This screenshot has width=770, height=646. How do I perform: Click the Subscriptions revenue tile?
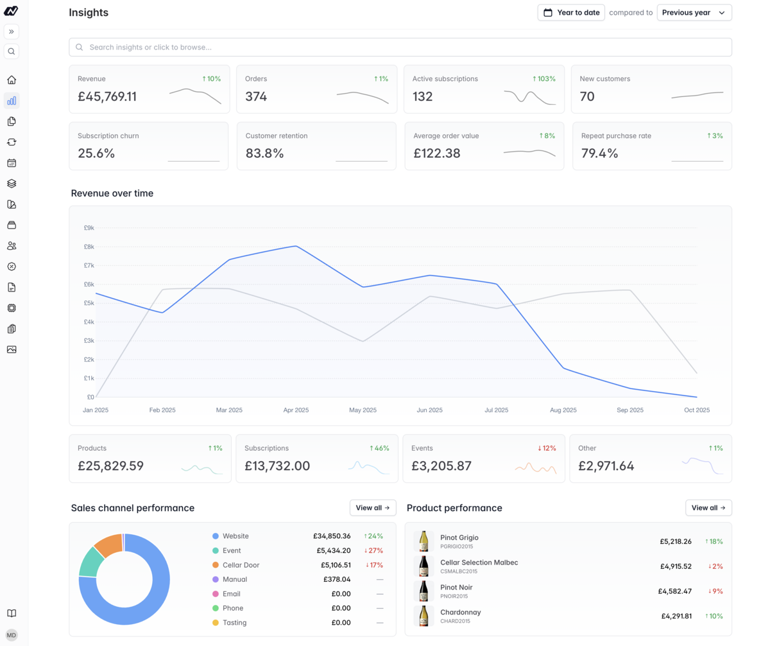316,458
